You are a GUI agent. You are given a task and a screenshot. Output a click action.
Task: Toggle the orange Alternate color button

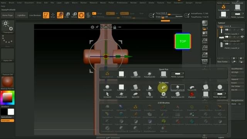click(7, 120)
